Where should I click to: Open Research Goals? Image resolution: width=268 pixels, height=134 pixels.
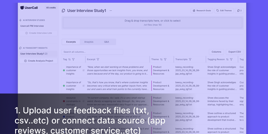click(x=202, y=10)
